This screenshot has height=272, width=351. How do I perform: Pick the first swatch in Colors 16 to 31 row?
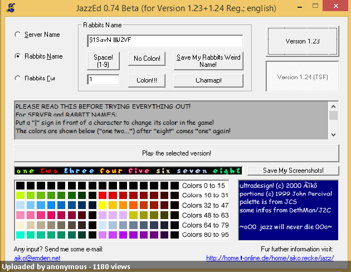tap(20, 196)
